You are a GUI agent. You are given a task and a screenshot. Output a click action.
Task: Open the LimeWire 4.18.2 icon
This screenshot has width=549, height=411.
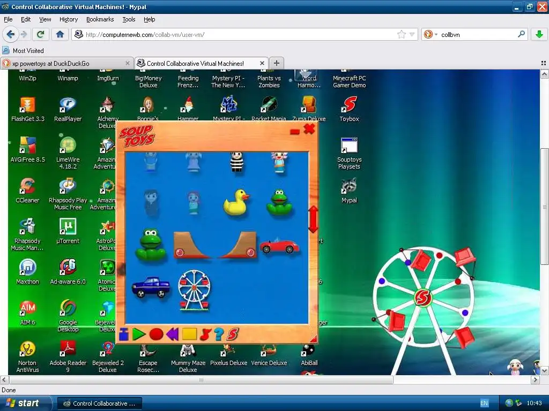pyautogui.click(x=68, y=153)
